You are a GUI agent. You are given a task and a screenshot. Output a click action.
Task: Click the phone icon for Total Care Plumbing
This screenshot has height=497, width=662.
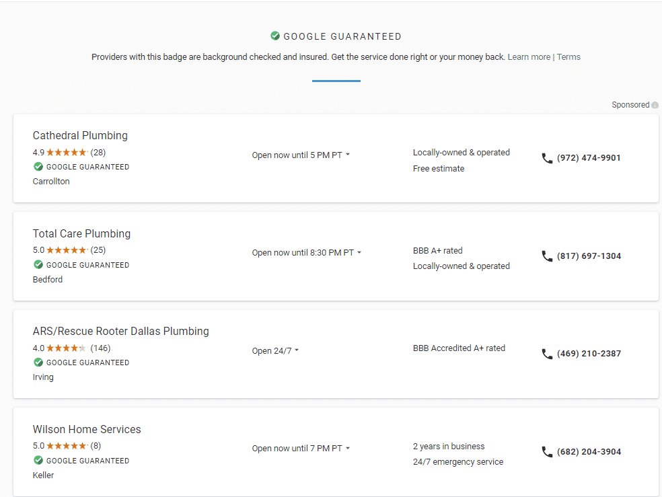[x=547, y=256]
